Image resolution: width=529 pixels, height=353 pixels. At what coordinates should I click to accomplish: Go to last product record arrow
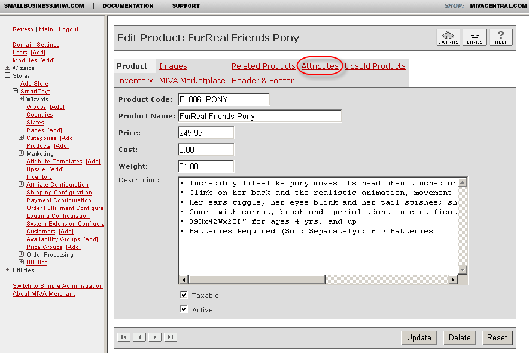(171, 337)
